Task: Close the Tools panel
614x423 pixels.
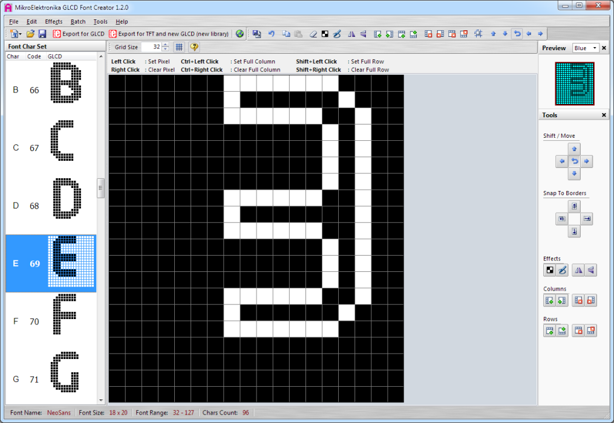Action: pyautogui.click(x=604, y=115)
